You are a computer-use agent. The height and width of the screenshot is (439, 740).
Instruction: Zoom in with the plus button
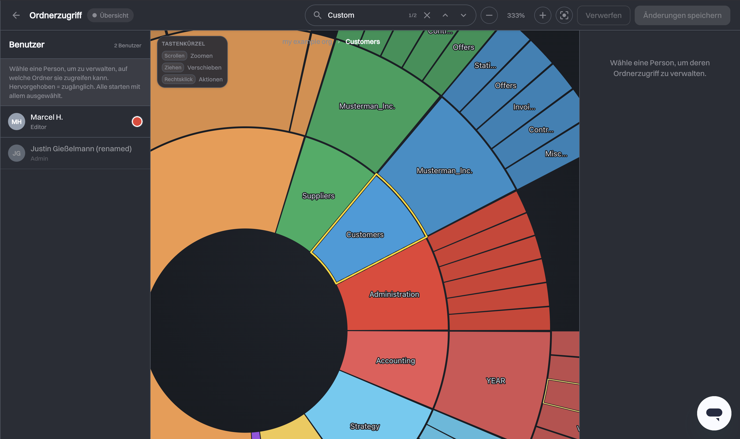(543, 15)
